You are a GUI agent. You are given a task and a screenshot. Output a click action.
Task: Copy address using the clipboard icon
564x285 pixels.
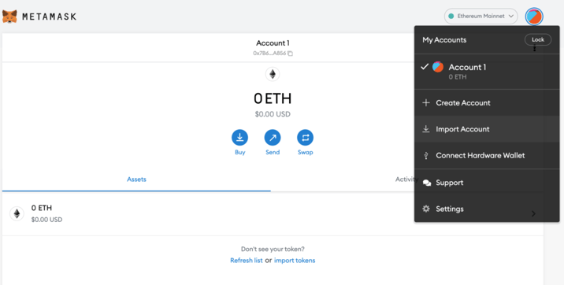pyautogui.click(x=291, y=54)
